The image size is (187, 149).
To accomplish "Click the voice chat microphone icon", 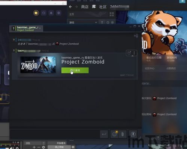I will click(x=133, y=134).
